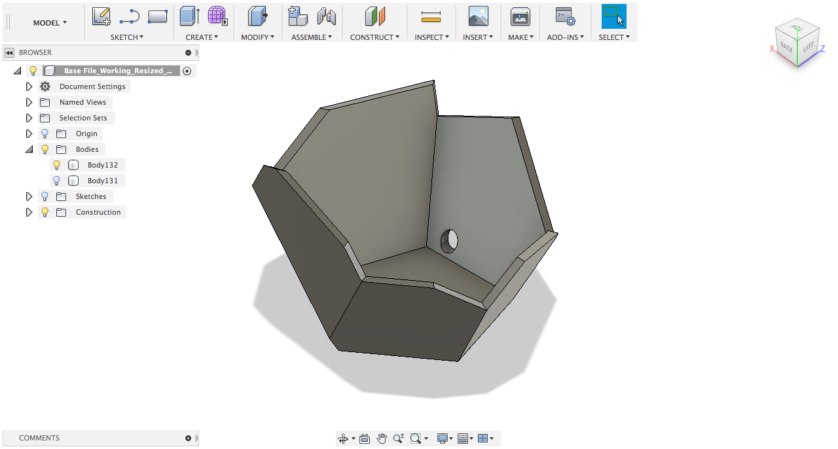Expand Document Settings node

tap(29, 86)
